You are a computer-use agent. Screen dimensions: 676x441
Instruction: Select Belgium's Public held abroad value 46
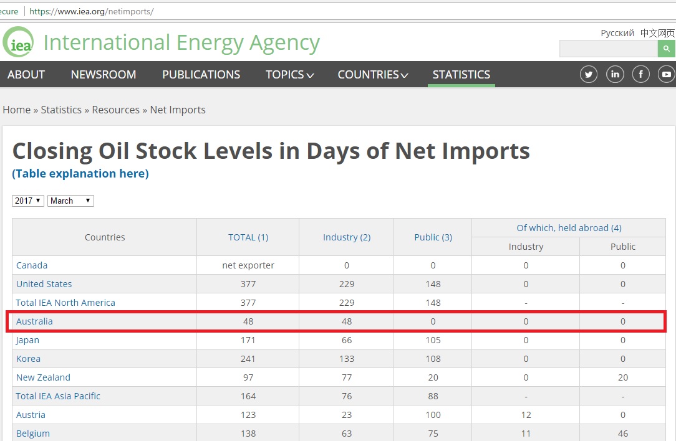pos(623,434)
